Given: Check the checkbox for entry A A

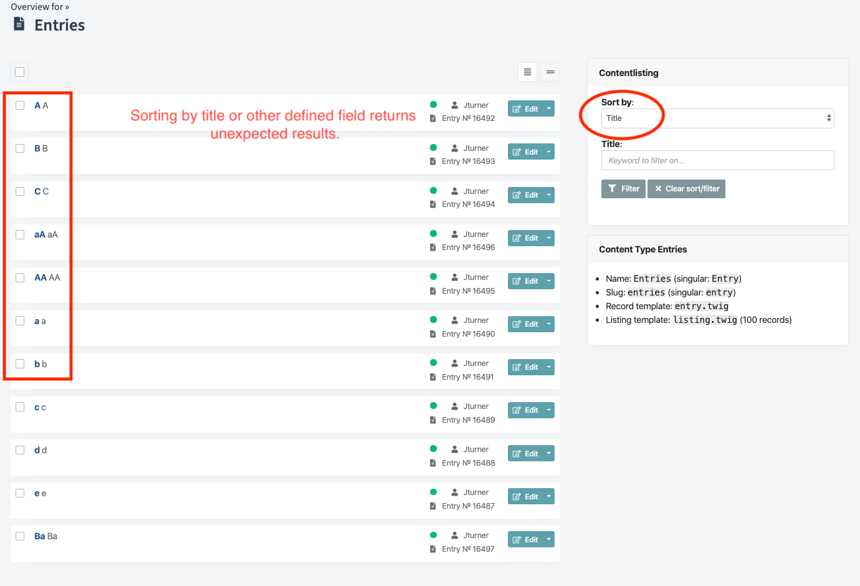Looking at the screenshot, I should tap(19, 105).
